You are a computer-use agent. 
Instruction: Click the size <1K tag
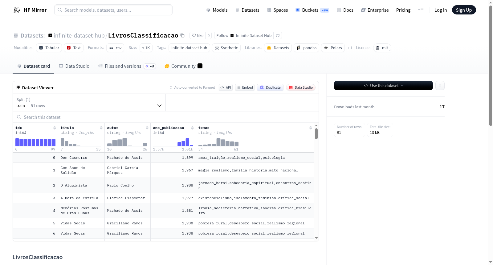(x=146, y=48)
